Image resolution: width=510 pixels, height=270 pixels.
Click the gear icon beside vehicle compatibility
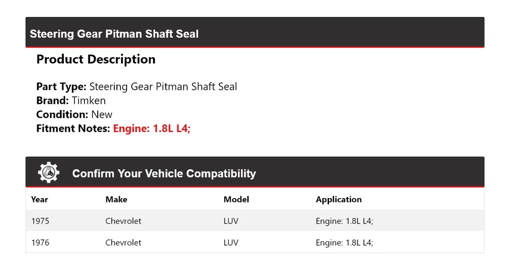click(48, 173)
